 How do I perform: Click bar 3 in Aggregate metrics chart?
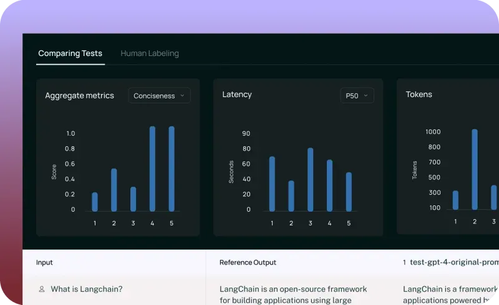tap(133, 199)
